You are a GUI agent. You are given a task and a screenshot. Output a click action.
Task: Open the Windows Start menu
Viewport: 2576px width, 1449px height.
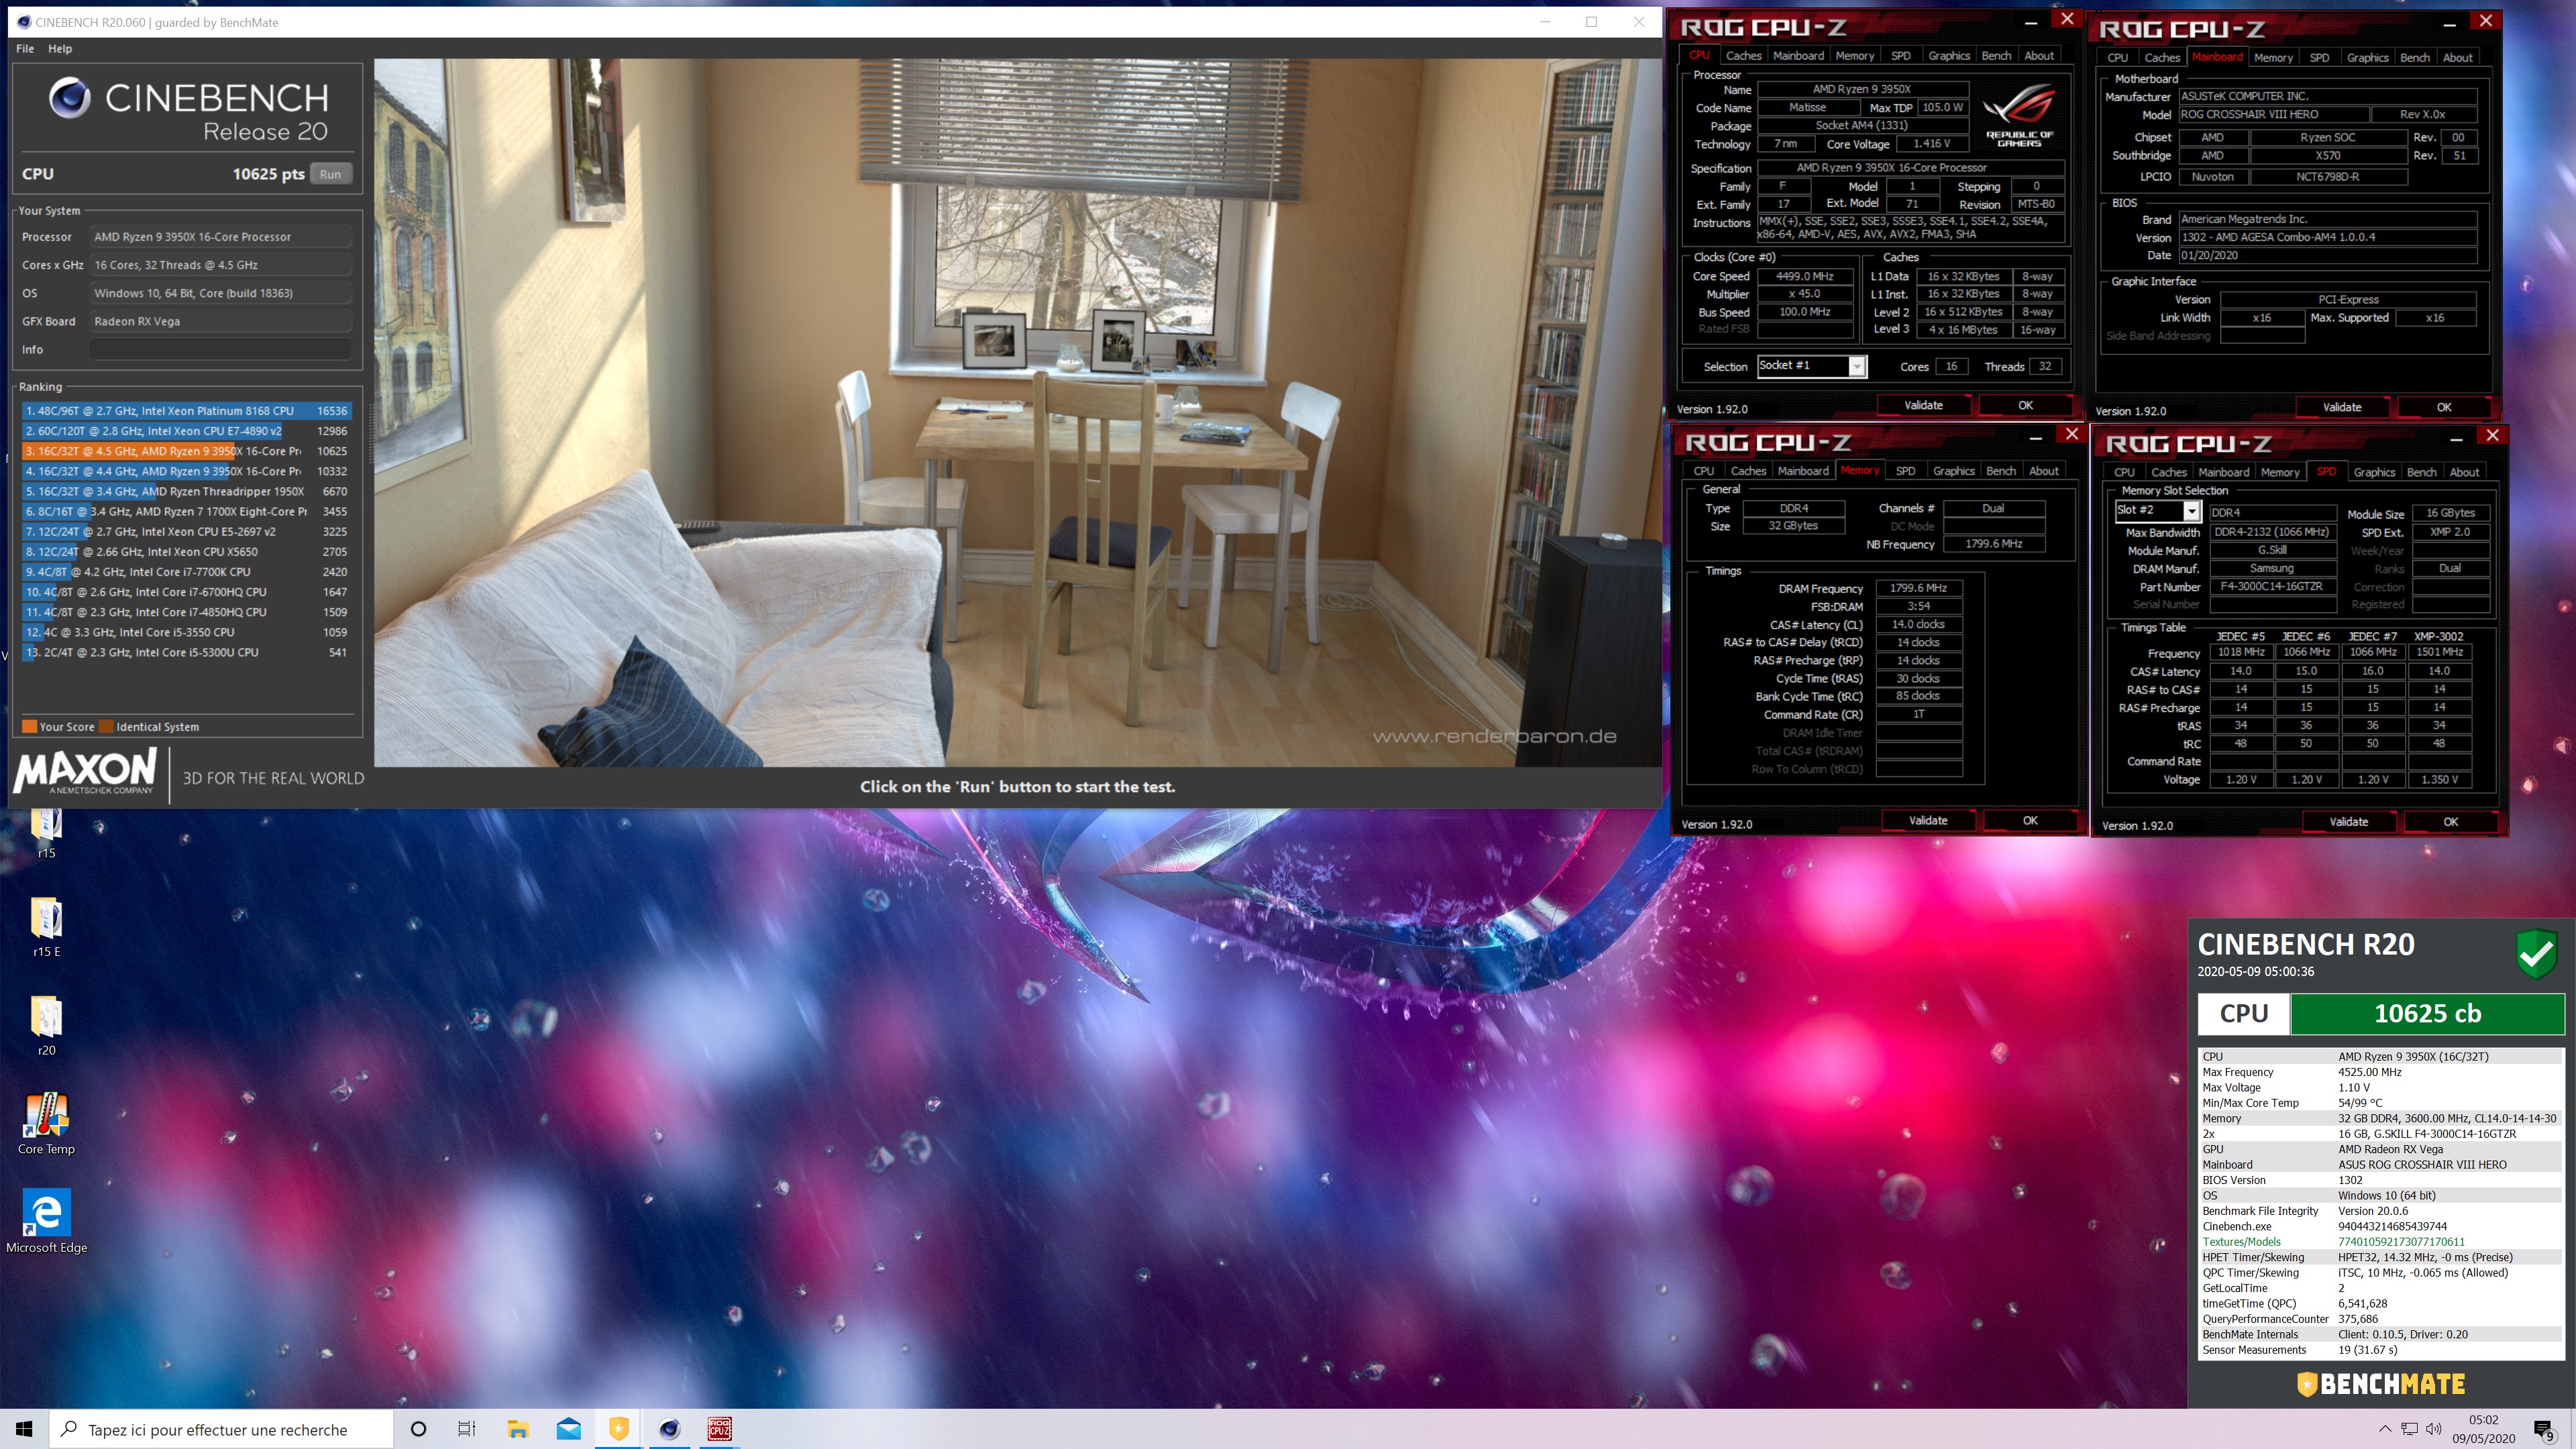click(x=24, y=1429)
